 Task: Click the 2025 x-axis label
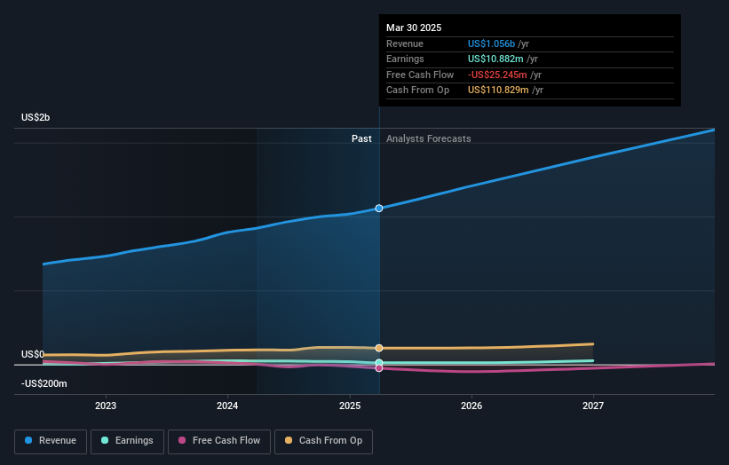(350, 406)
